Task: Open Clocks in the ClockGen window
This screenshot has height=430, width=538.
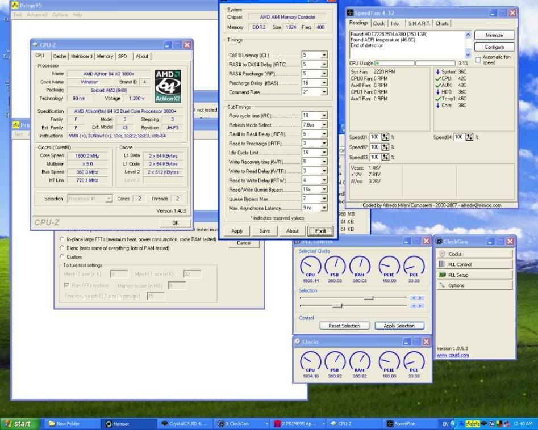Action: coord(474,254)
